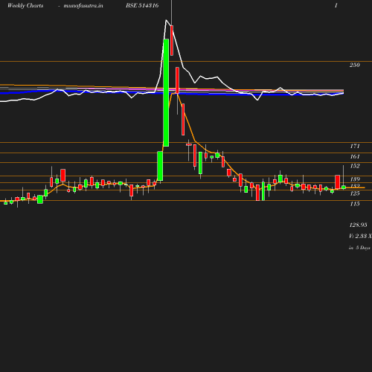Select the 125 price level label
Viewport: 372px width, 372px height.
point(355,193)
